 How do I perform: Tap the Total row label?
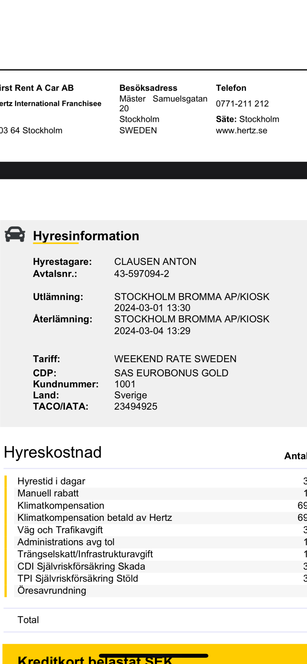(28, 620)
